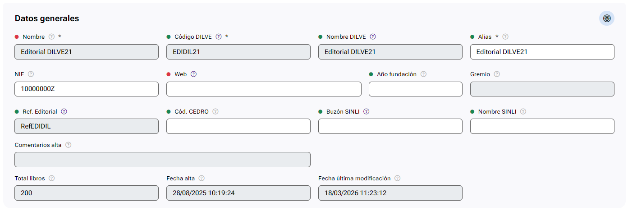Click the empty Web input field
The width and height of the screenshot is (628, 211).
point(264,89)
